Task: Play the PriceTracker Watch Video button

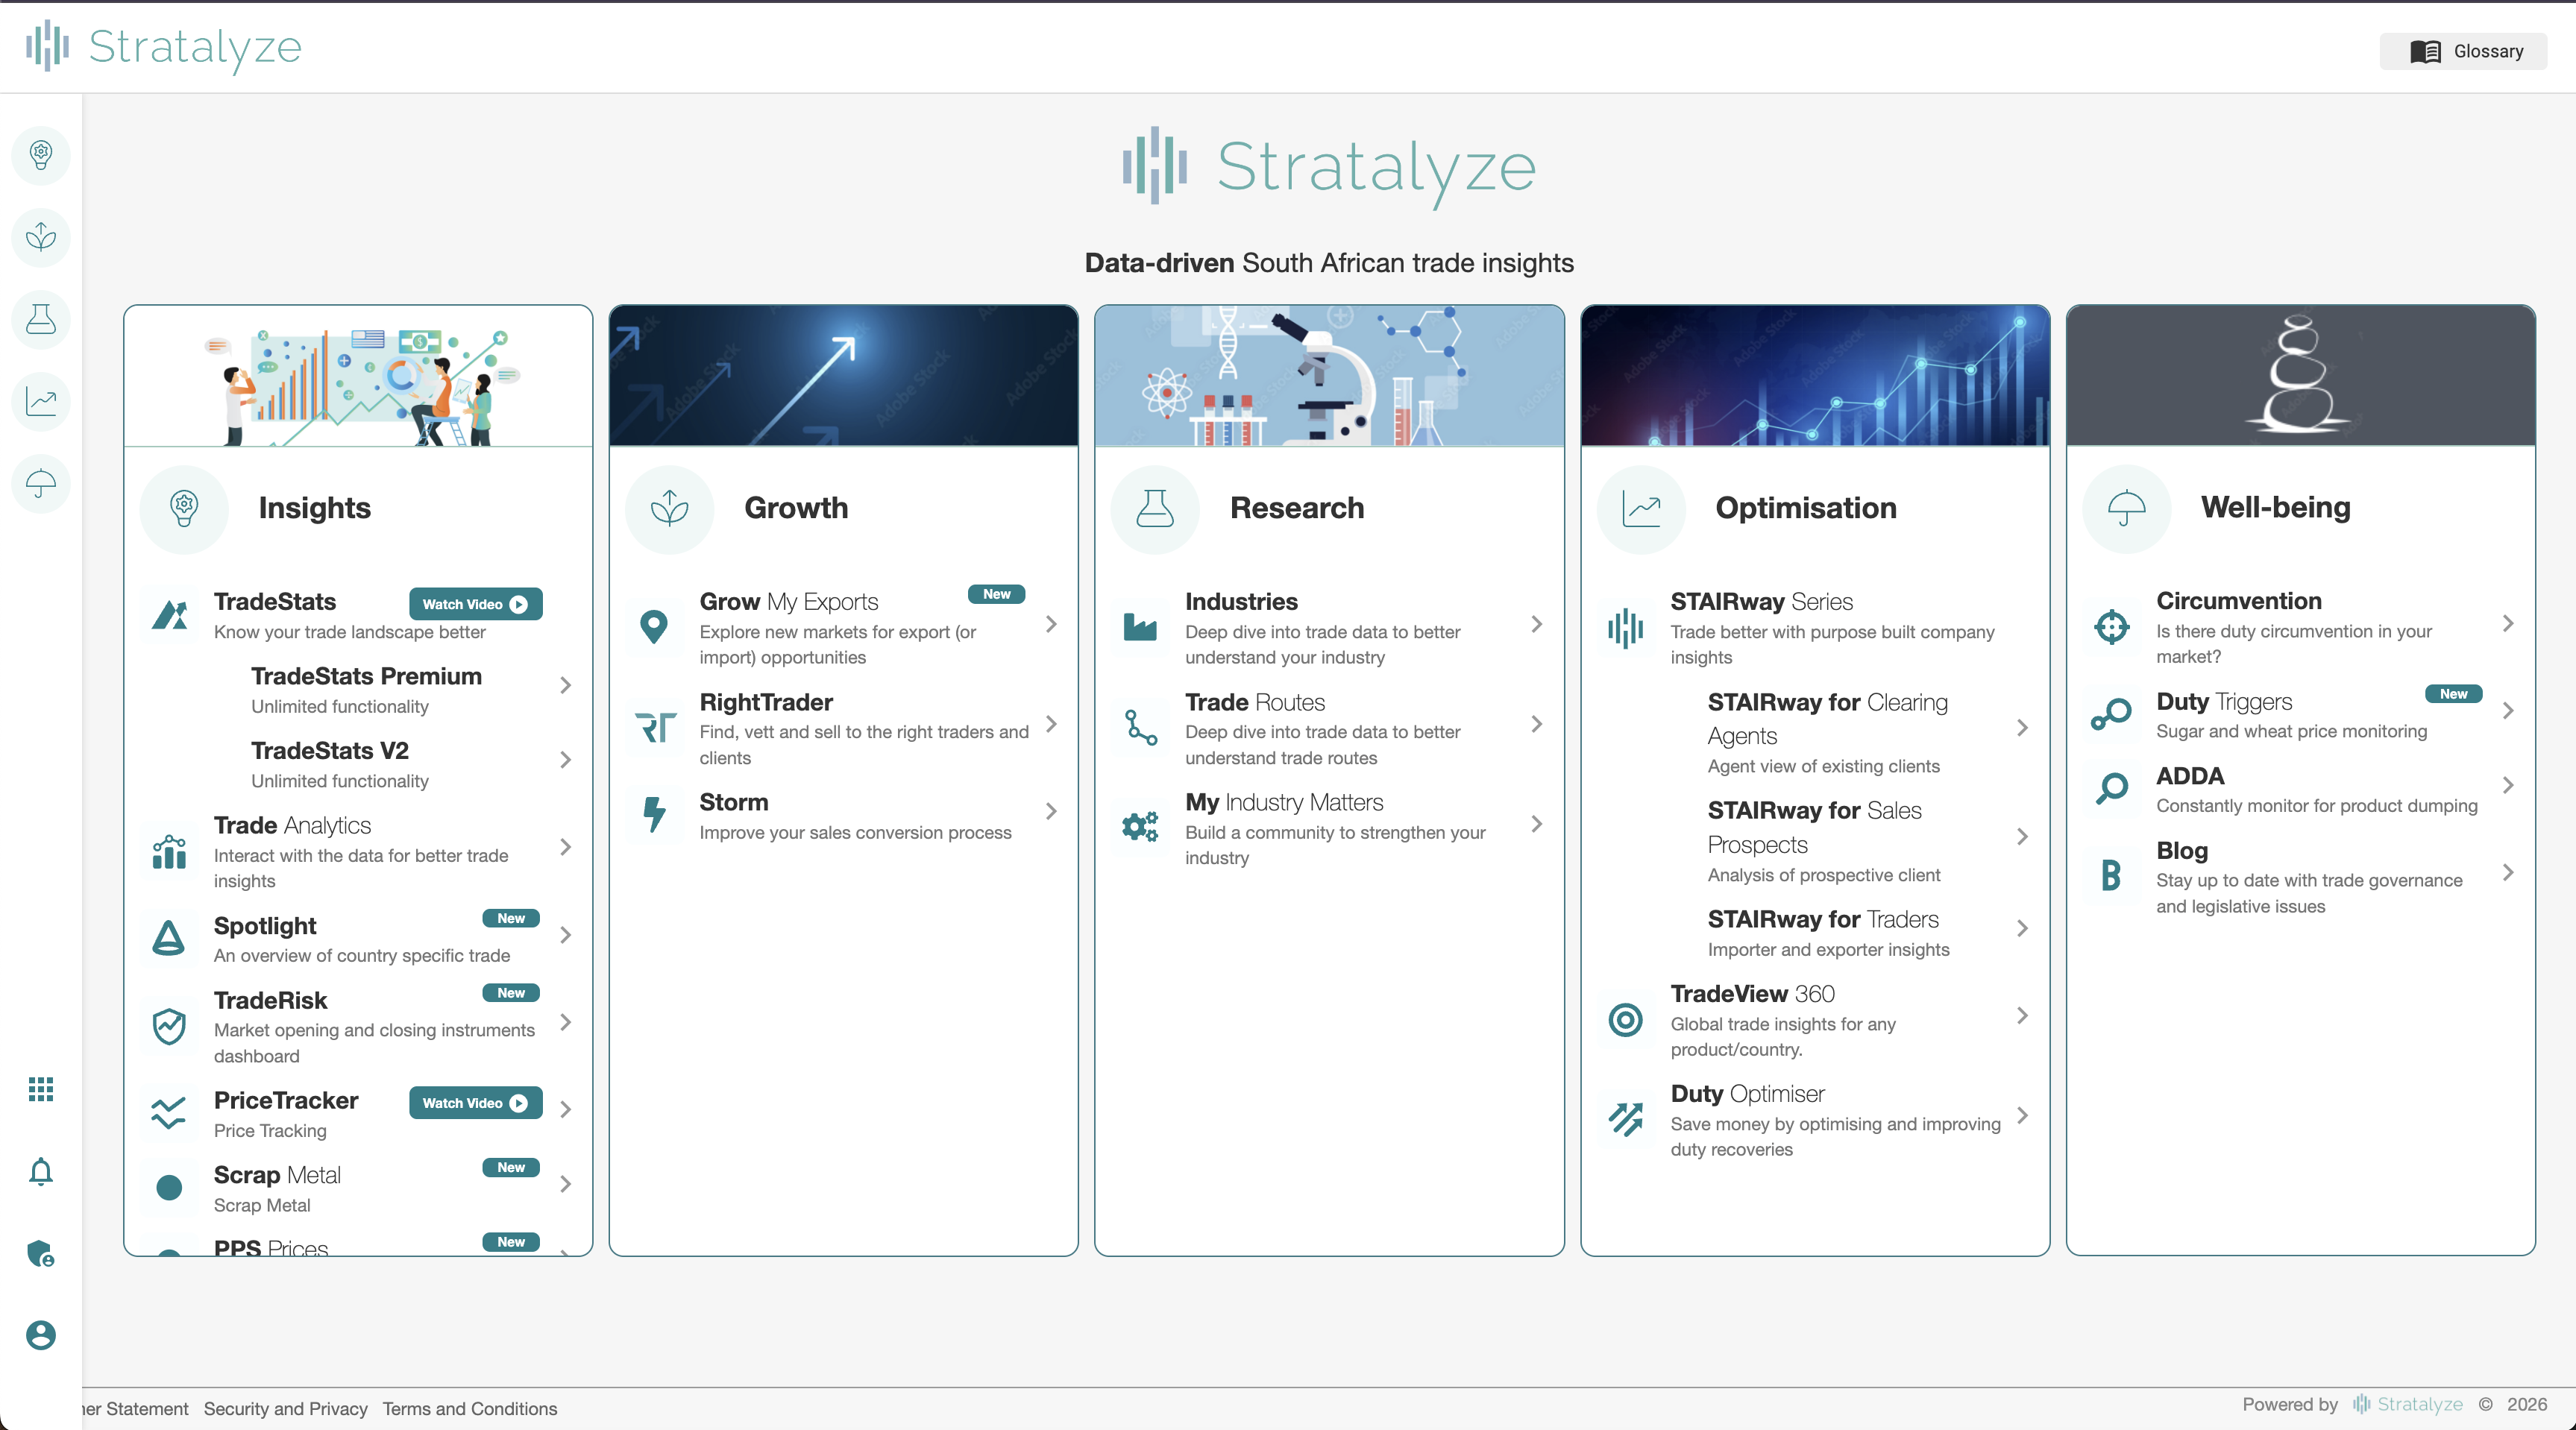Action: pyautogui.click(x=474, y=1103)
